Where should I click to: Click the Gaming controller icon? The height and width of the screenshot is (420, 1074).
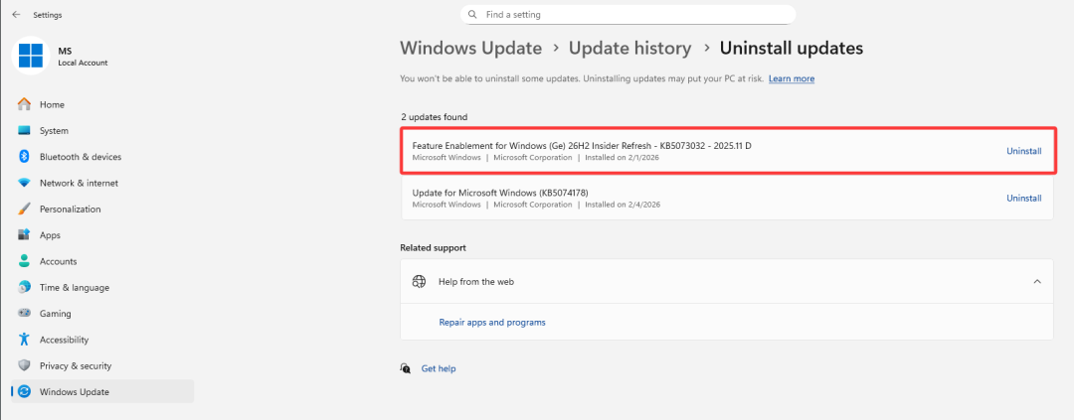click(24, 313)
